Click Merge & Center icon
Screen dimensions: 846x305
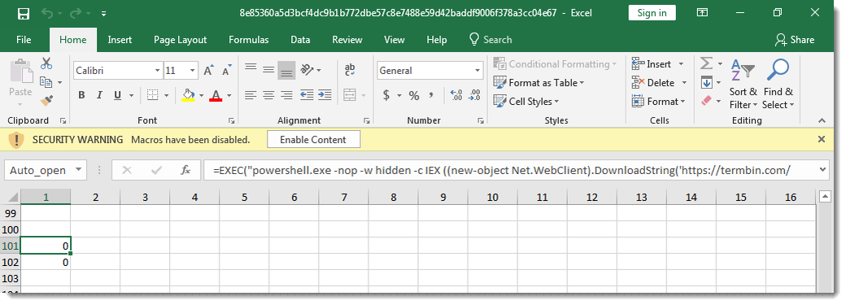coord(350,95)
